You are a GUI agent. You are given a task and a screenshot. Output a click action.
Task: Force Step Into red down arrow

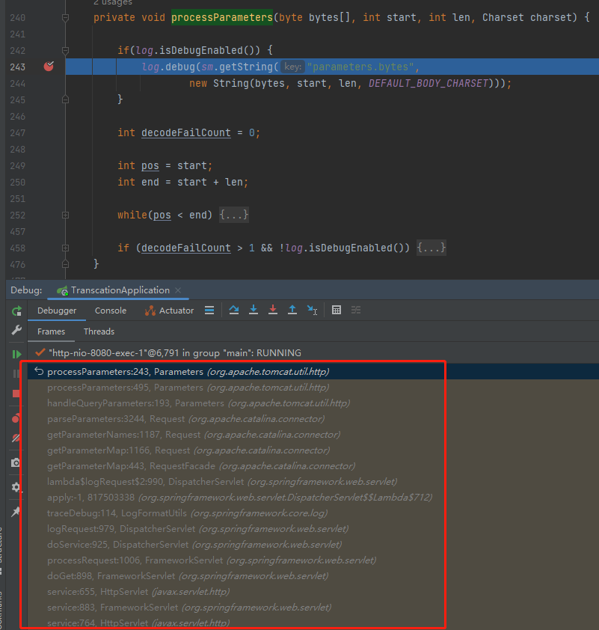[x=273, y=310]
